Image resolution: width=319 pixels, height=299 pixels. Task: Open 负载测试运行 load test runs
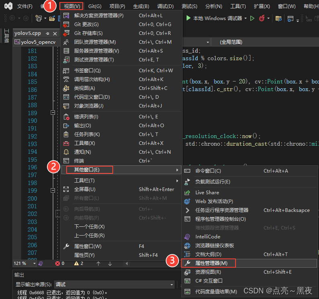(250, 182)
